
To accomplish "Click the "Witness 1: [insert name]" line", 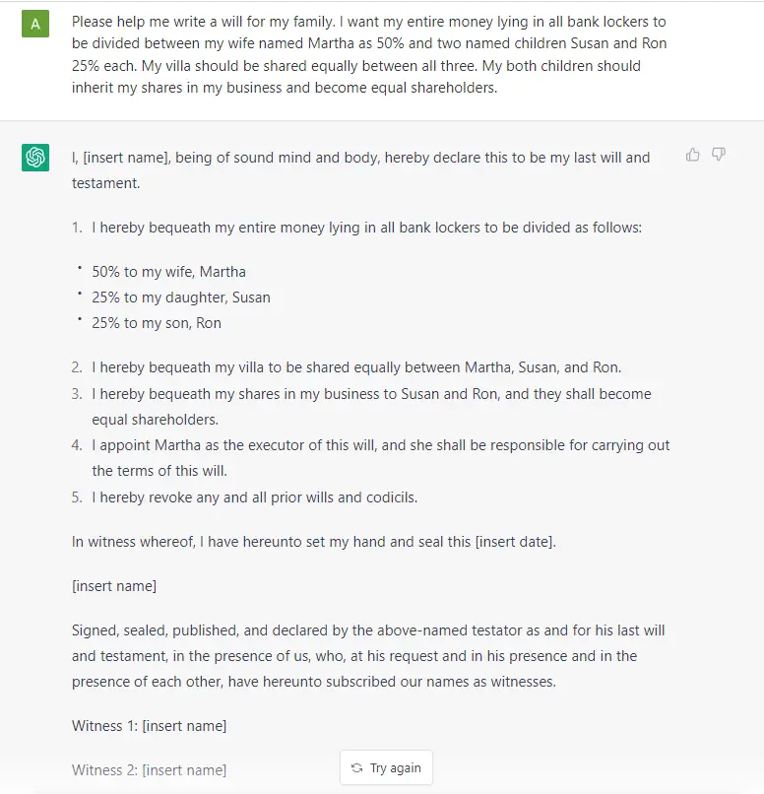I will (150, 726).
